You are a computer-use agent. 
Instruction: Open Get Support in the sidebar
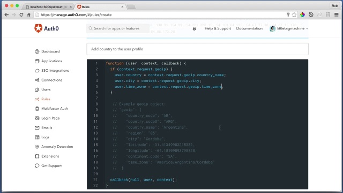(51, 166)
